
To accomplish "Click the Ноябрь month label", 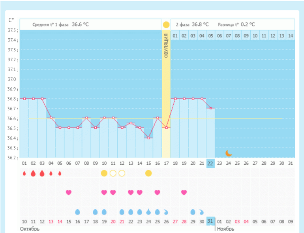I will click(x=225, y=229).
